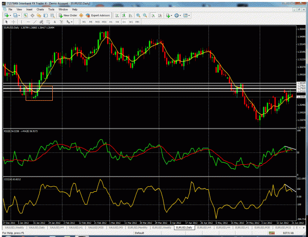Open the Strategy Tester icon
The height and width of the screenshot is (237, 308).
(x=52, y=15)
